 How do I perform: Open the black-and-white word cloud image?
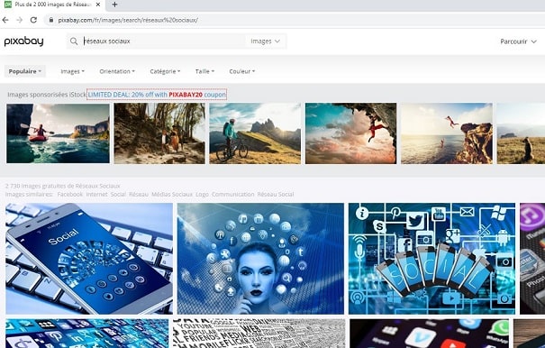tap(259, 334)
